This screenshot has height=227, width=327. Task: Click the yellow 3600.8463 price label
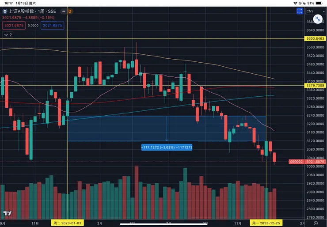coord(315,39)
